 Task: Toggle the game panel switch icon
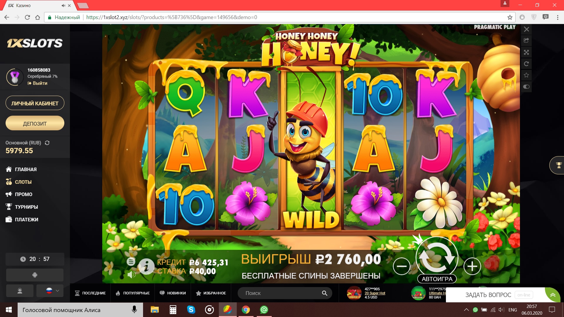point(526,87)
